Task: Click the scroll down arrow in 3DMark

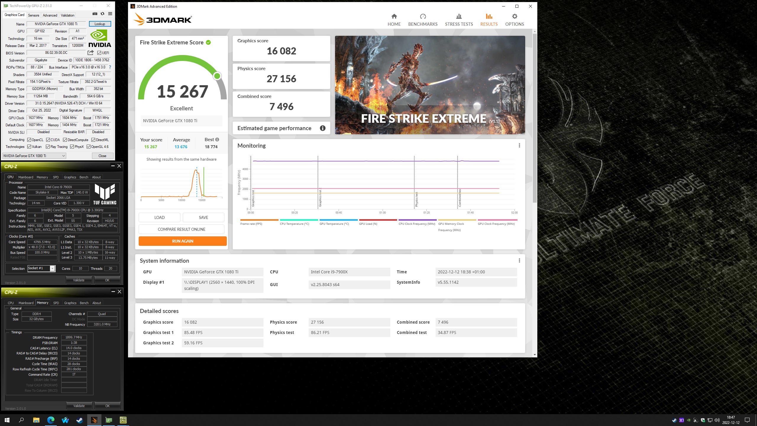Action: [x=535, y=354]
